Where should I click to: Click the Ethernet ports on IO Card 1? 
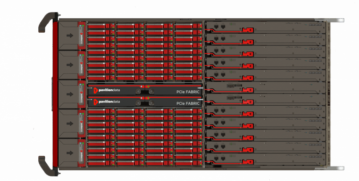coord(220,27)
